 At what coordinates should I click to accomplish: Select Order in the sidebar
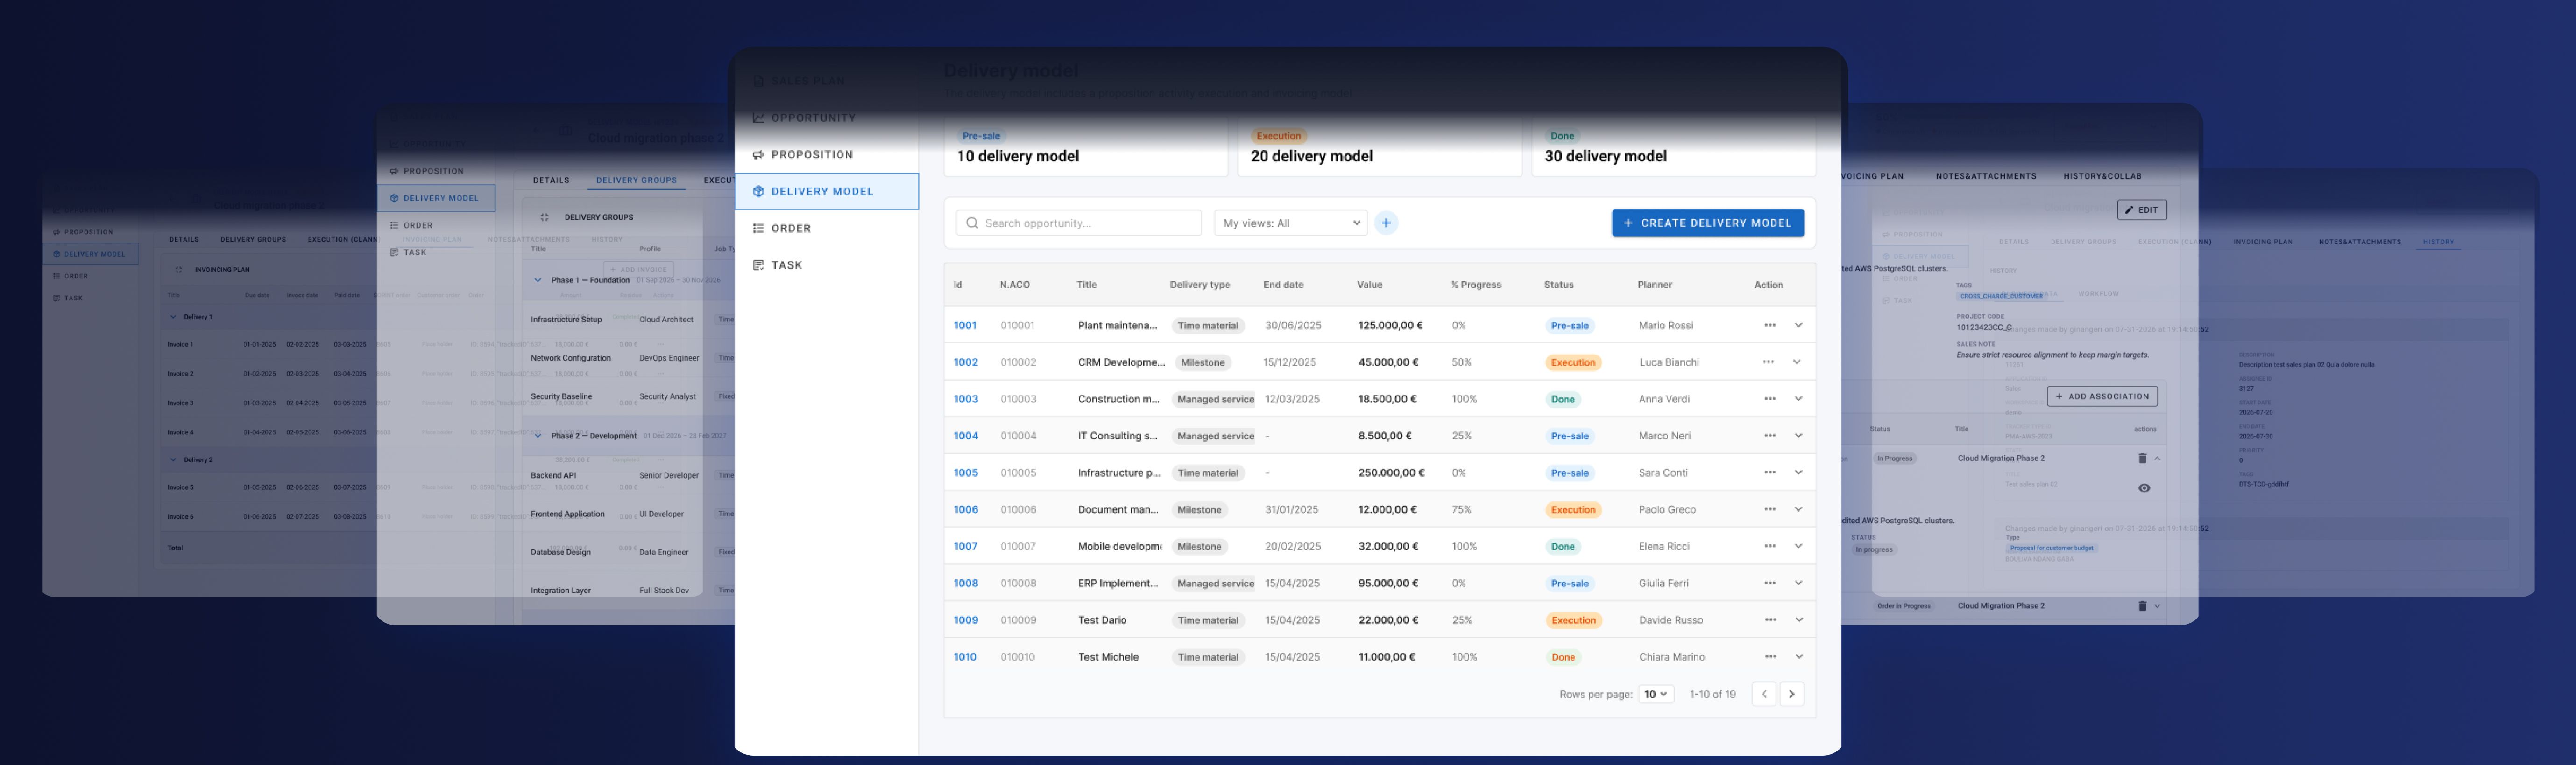coord(827,229)
